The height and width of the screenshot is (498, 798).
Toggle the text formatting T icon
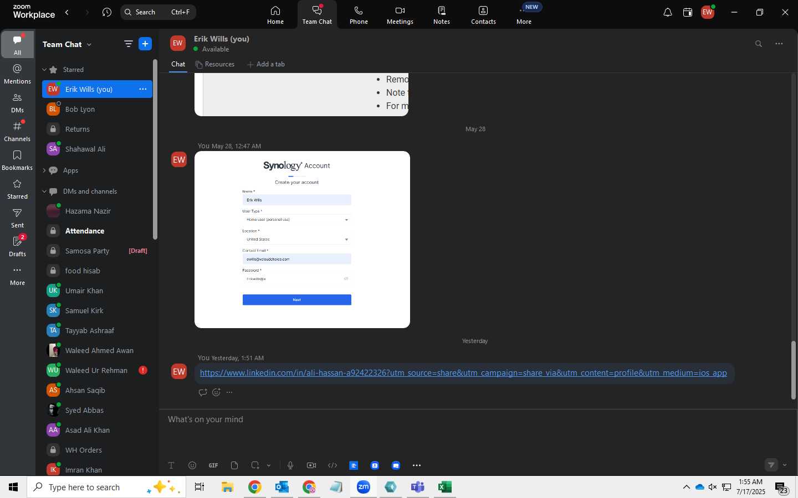pyautogui.click(x=171, y=465)
